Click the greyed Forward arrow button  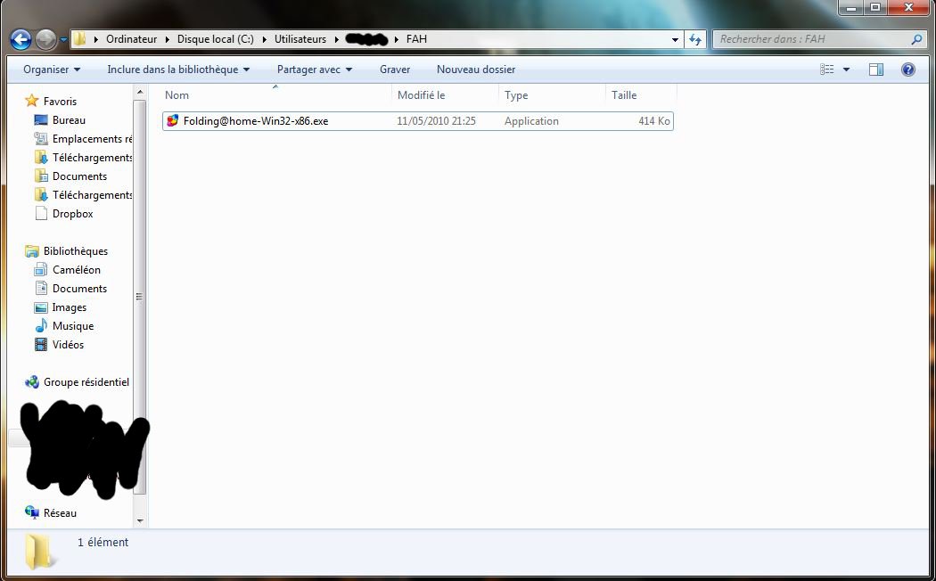pos(45,39)
